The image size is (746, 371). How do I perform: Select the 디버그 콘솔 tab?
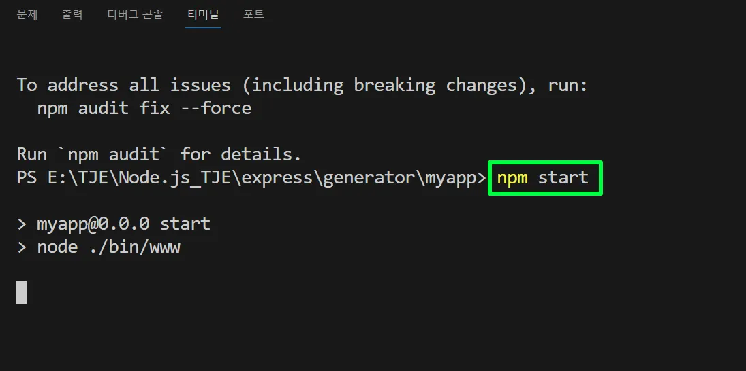point(135,14)
